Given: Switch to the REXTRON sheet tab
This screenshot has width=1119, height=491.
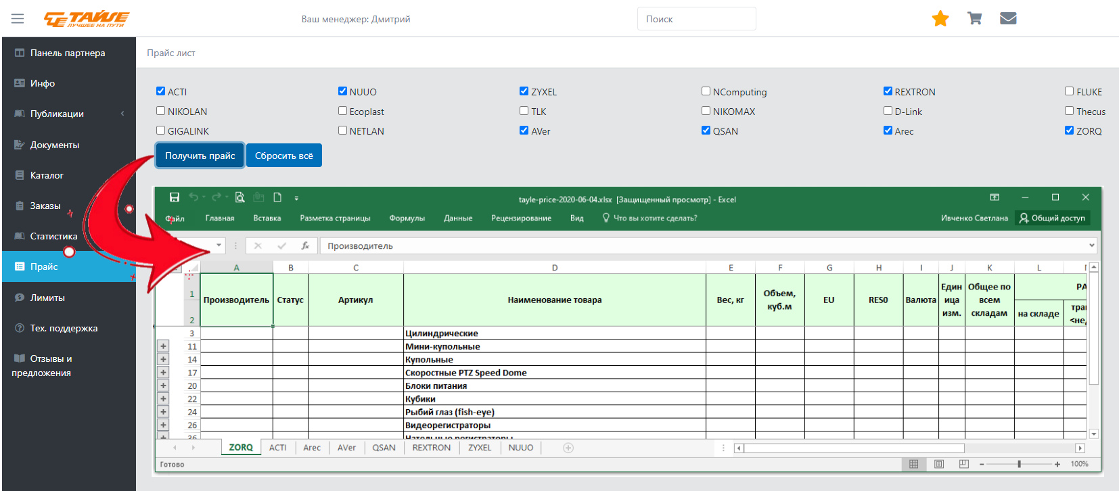Looking at the screenshot, I should [432, 448].
